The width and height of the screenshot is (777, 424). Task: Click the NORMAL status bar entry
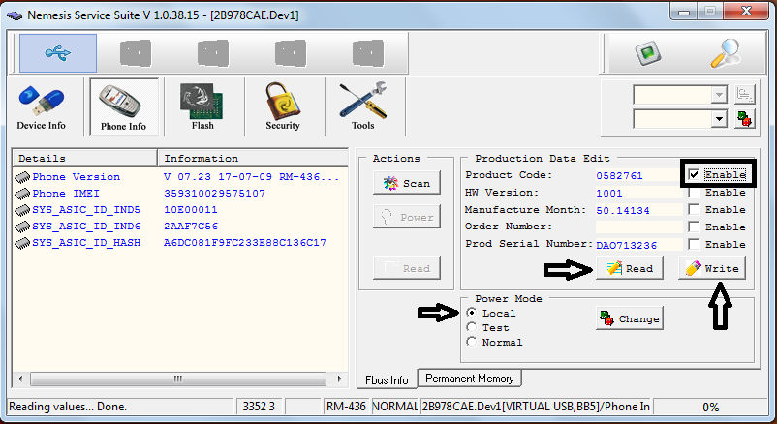394,407
